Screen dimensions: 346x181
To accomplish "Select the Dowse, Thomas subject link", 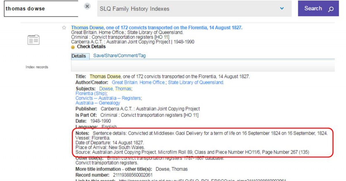I will tap(115, 89).
